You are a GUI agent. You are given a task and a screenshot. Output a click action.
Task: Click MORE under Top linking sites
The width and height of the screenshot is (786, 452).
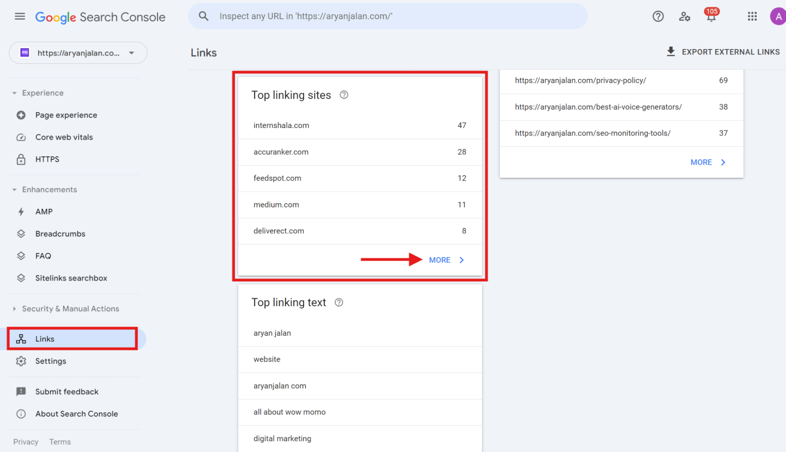click(x=439, y=260)
